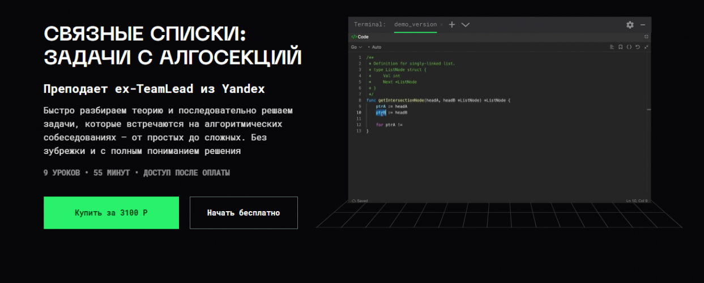Click the reset/undo arrow icon in editor
Screen dimensions: 704x283
[638, 47]
